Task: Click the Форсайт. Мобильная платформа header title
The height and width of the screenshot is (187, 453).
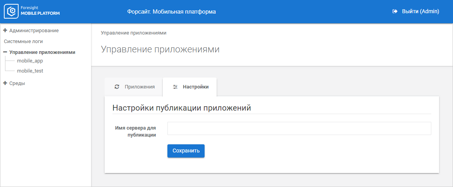Action: tap(171, 12)
